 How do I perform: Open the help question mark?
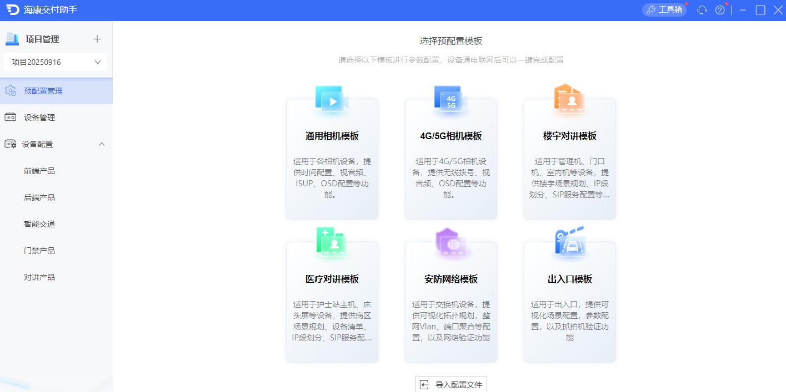coord(719,10)
